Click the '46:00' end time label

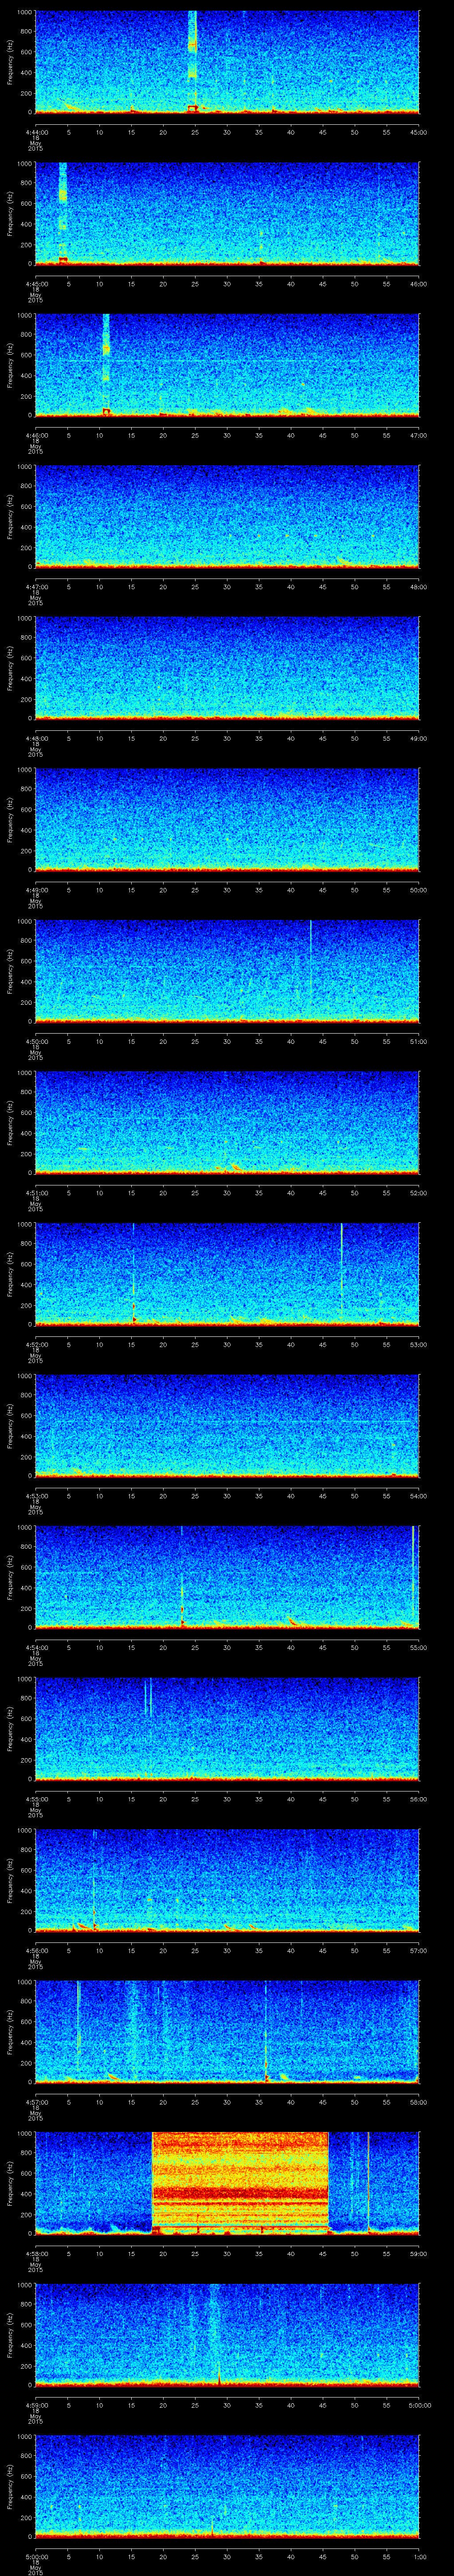pos(418,284)
